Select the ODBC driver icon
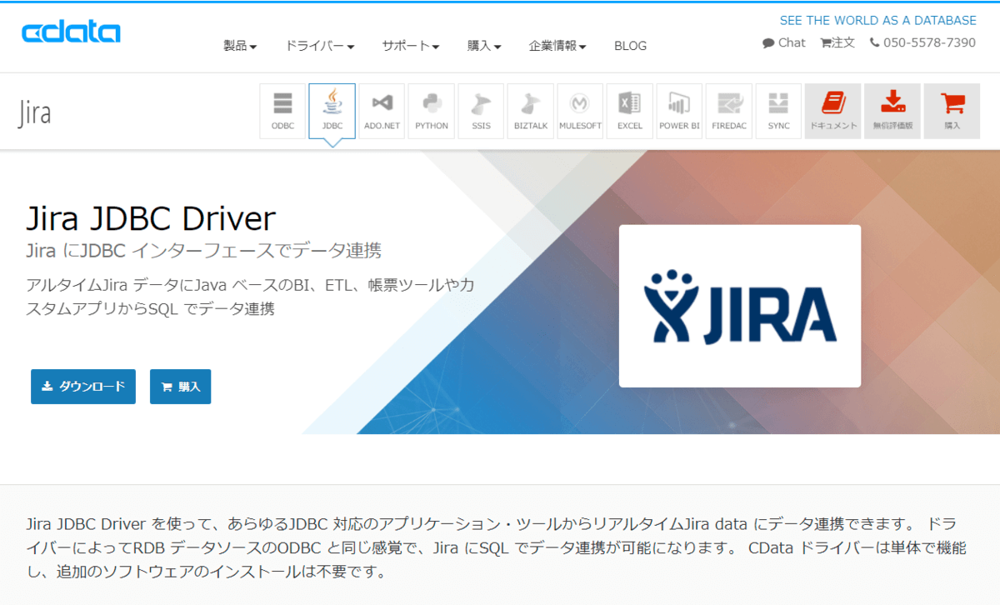This screenshot has height=605, width=1000. point(282,111)
